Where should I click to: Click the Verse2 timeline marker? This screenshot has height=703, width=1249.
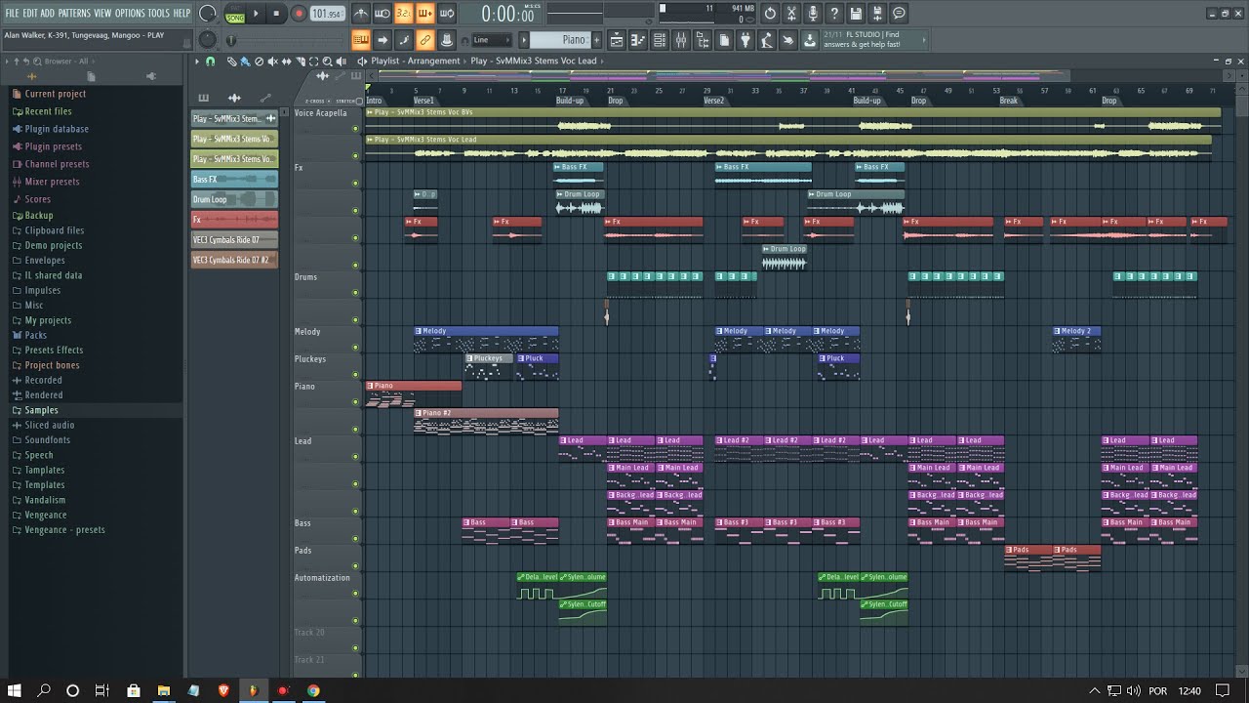point(714,101)
